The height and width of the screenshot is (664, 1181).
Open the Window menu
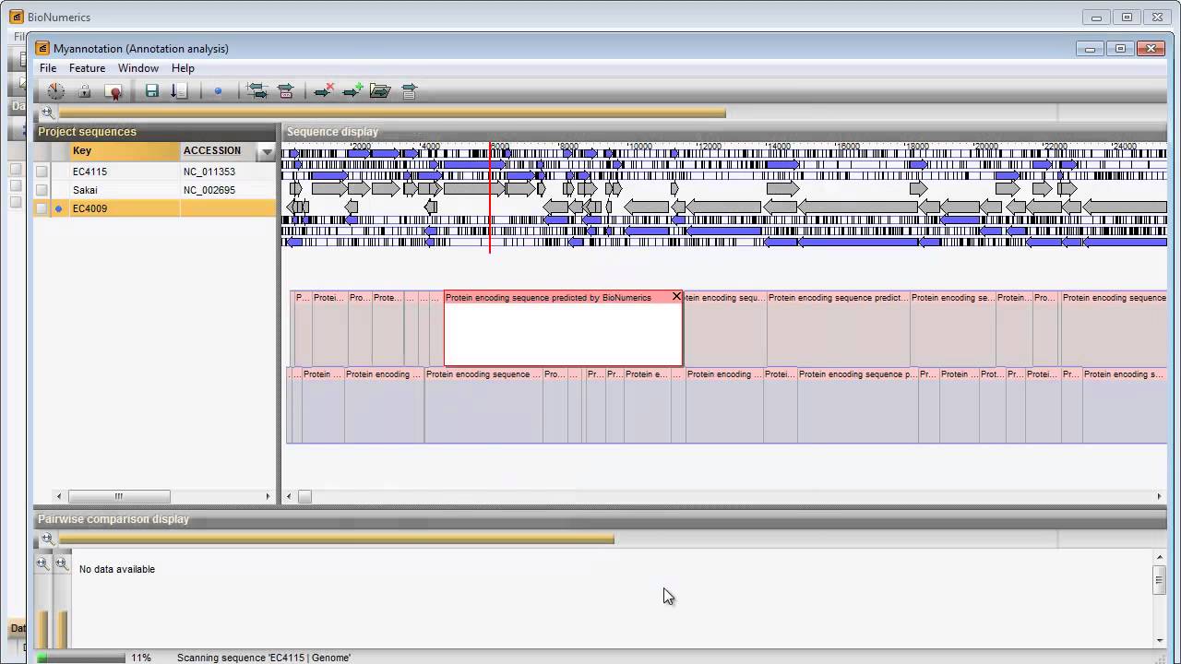(138, 68)
